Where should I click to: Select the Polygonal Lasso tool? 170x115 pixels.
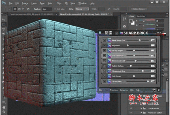(4, 29)
